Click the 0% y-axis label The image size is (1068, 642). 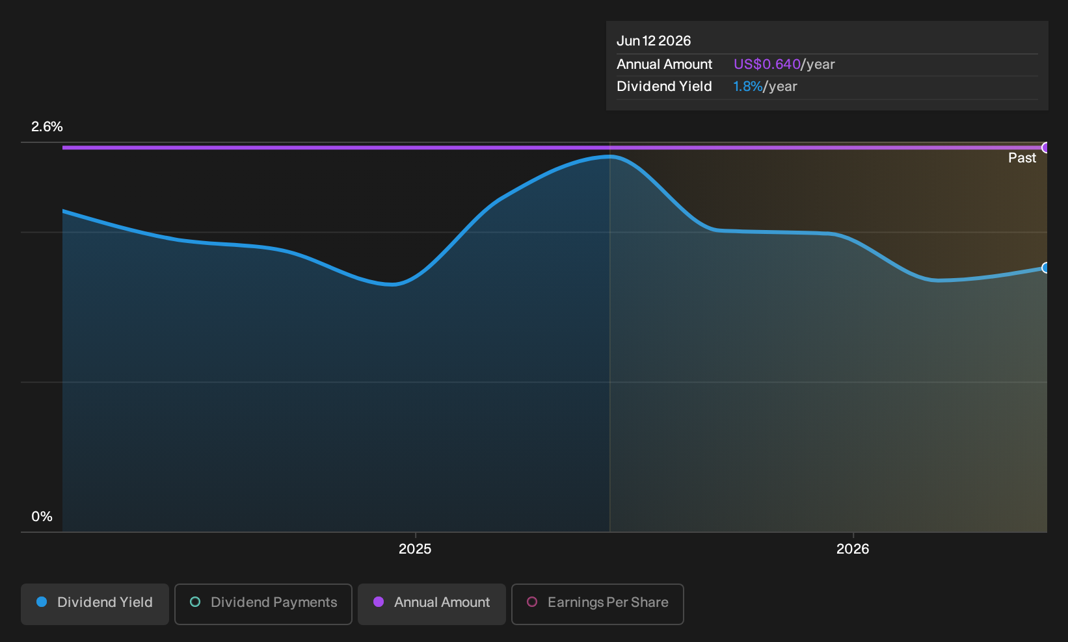click(42, 517)
